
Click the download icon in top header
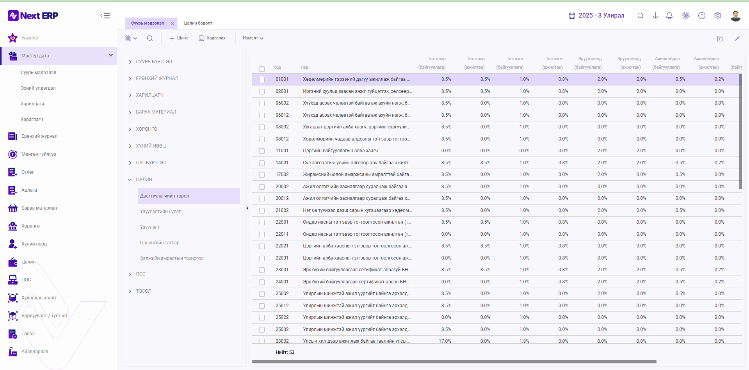pyautogui.click(x=656, y=16)
